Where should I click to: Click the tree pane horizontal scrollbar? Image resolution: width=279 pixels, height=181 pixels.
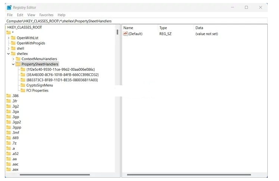(55, 175)
